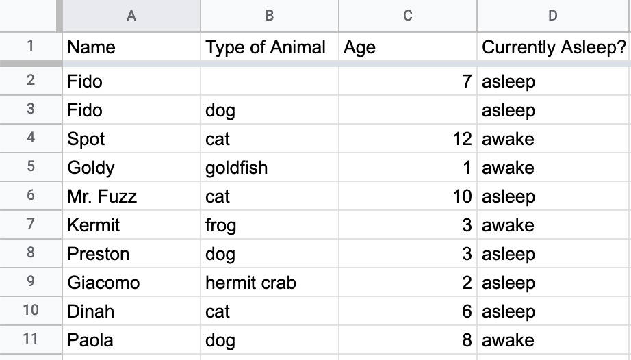631x360 pixels.
Task: Click the select-all corner box
Action: coord(30,16)
